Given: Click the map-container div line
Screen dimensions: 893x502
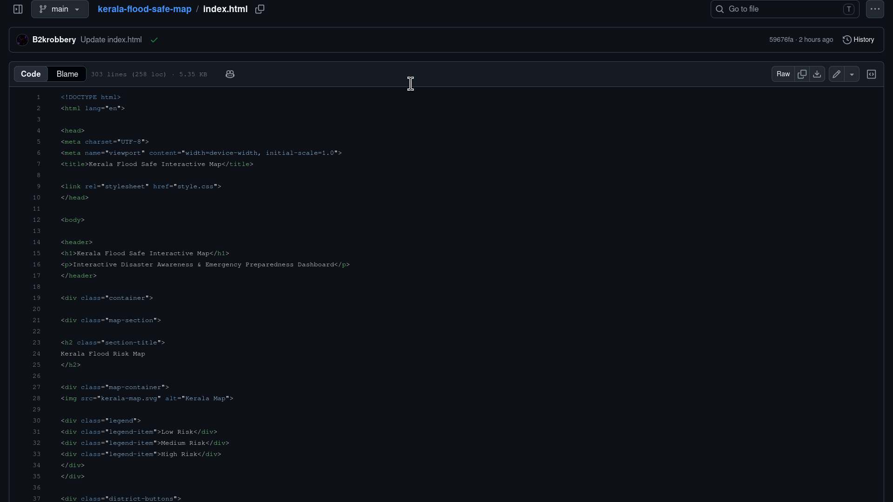Looking at the screenshot, I should click(115, 387).
